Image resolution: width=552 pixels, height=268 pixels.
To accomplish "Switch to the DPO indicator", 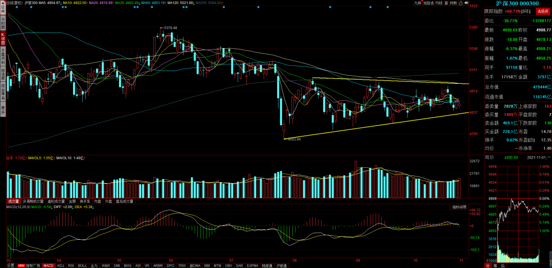I will pos(170,265).
